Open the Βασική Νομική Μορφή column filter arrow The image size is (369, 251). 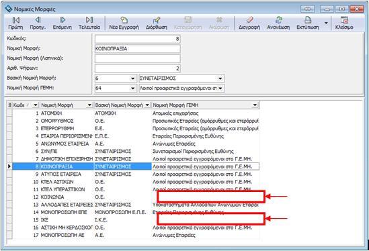pos(147,105)
